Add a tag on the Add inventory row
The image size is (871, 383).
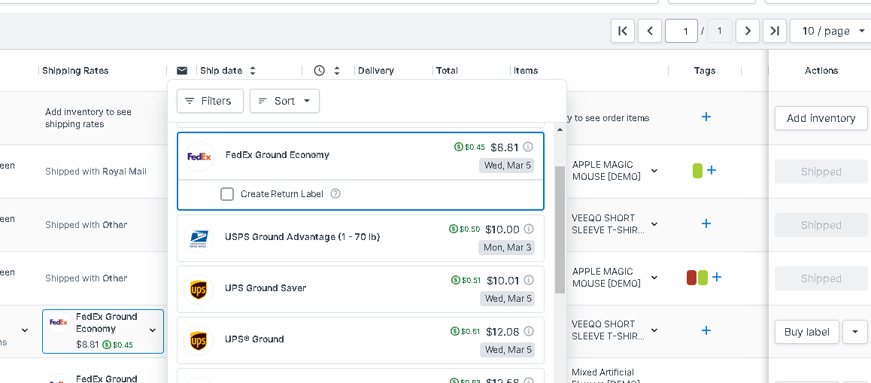coord(706,117)
